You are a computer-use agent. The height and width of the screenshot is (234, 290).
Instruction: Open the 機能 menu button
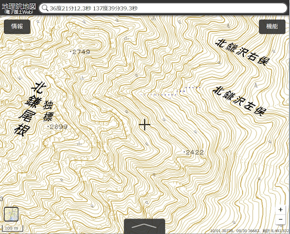tap(272, 27)
